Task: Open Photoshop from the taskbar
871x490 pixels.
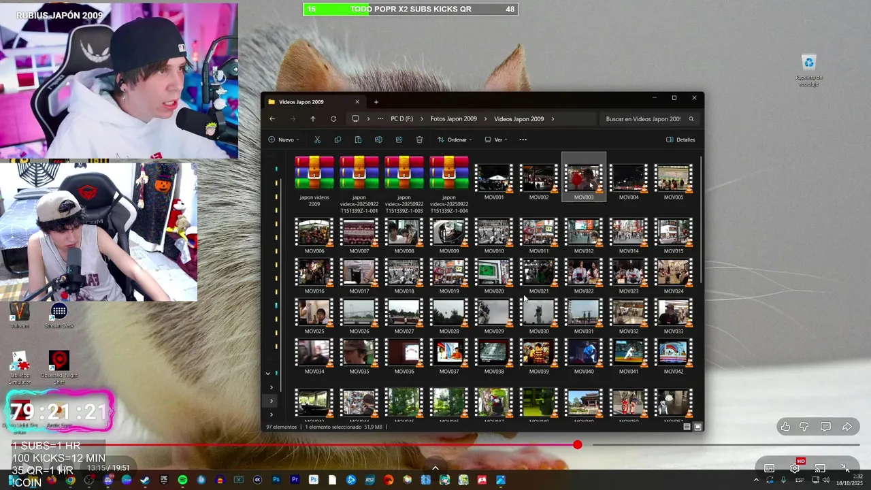Action: 276,480
